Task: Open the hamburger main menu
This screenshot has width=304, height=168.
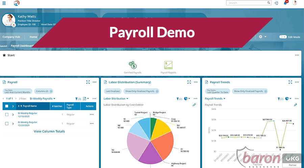Action: point(4,3)
